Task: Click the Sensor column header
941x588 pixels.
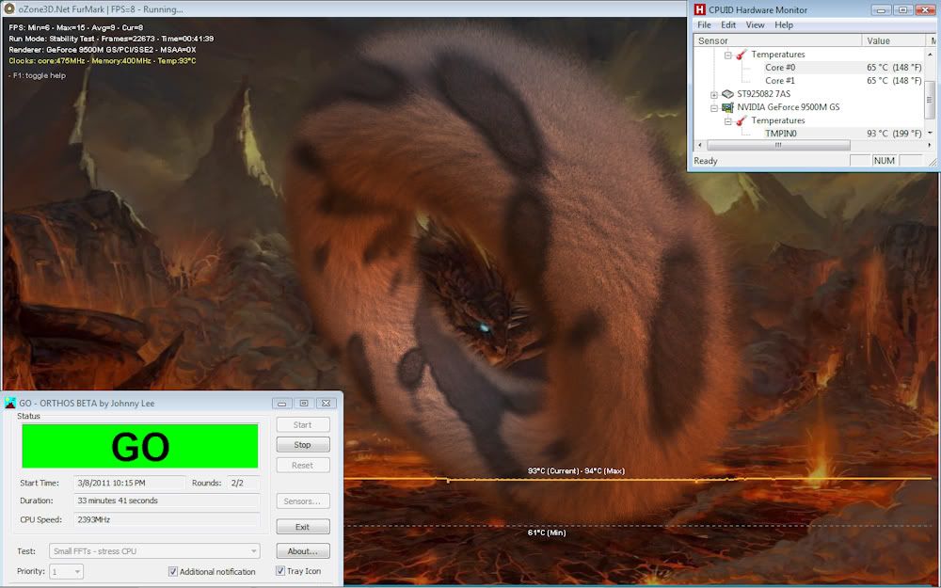Action: tap(778, 40)
